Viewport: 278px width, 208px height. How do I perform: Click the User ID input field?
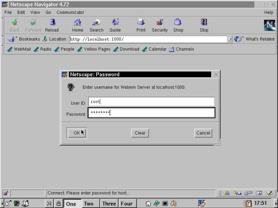(x=151, y=102)
